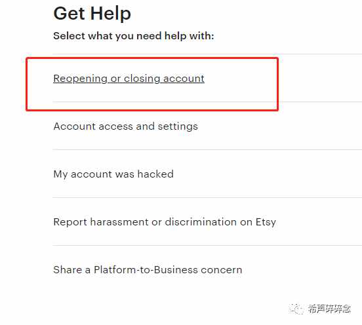
Task: Click the word 'Share' in the final help option
Action: [x=68, y=270]
